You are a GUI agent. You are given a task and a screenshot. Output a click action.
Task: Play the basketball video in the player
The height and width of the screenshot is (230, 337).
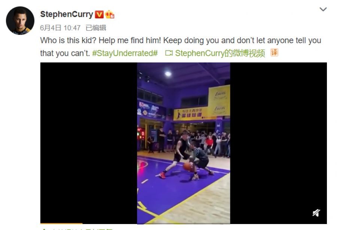click(x=183, y=143)
